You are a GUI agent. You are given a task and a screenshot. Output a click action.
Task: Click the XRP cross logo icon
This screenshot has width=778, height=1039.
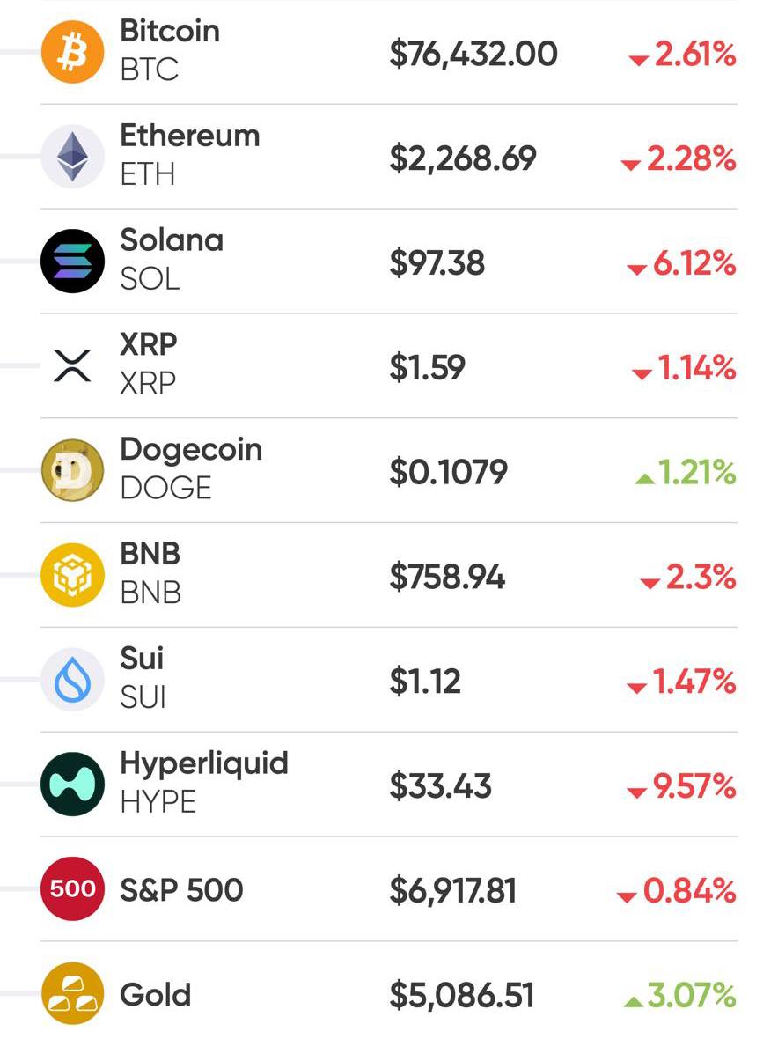72,365
